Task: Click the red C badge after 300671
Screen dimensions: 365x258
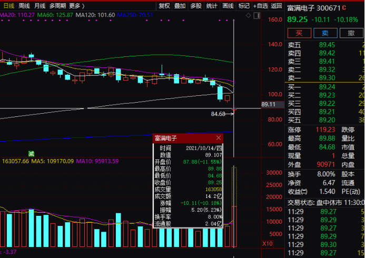Action: [344, 8]
